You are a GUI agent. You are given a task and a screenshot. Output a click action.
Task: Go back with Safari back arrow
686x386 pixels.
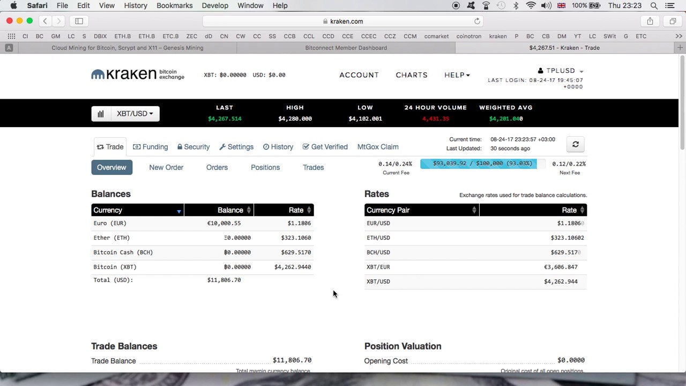pos(45,21)
